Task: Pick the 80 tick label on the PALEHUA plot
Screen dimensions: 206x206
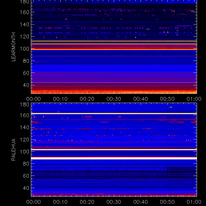Action: pos(26,164)
